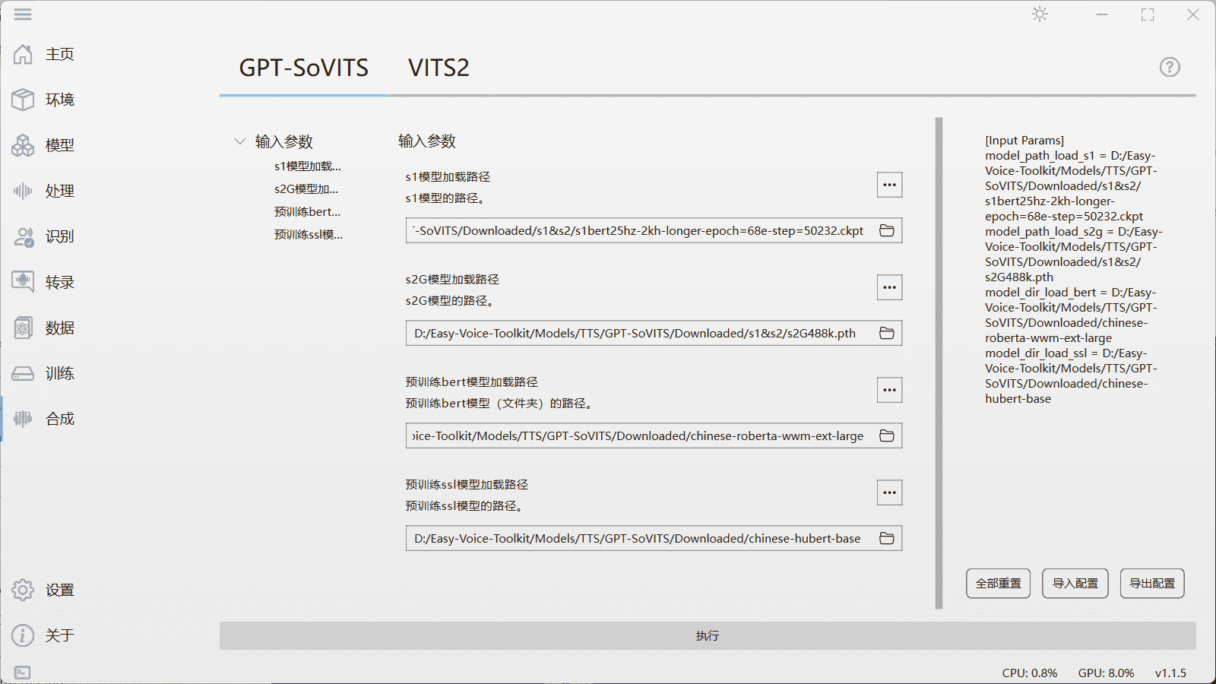Open the 转录 transcription icon
The width and height of the screenshot is (1216, 684).
23,282
